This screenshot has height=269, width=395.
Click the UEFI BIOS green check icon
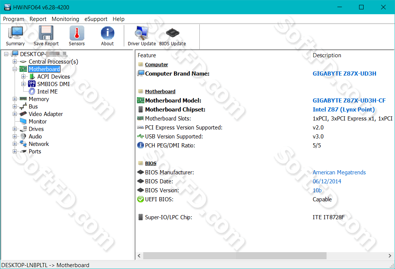[140, 199]
